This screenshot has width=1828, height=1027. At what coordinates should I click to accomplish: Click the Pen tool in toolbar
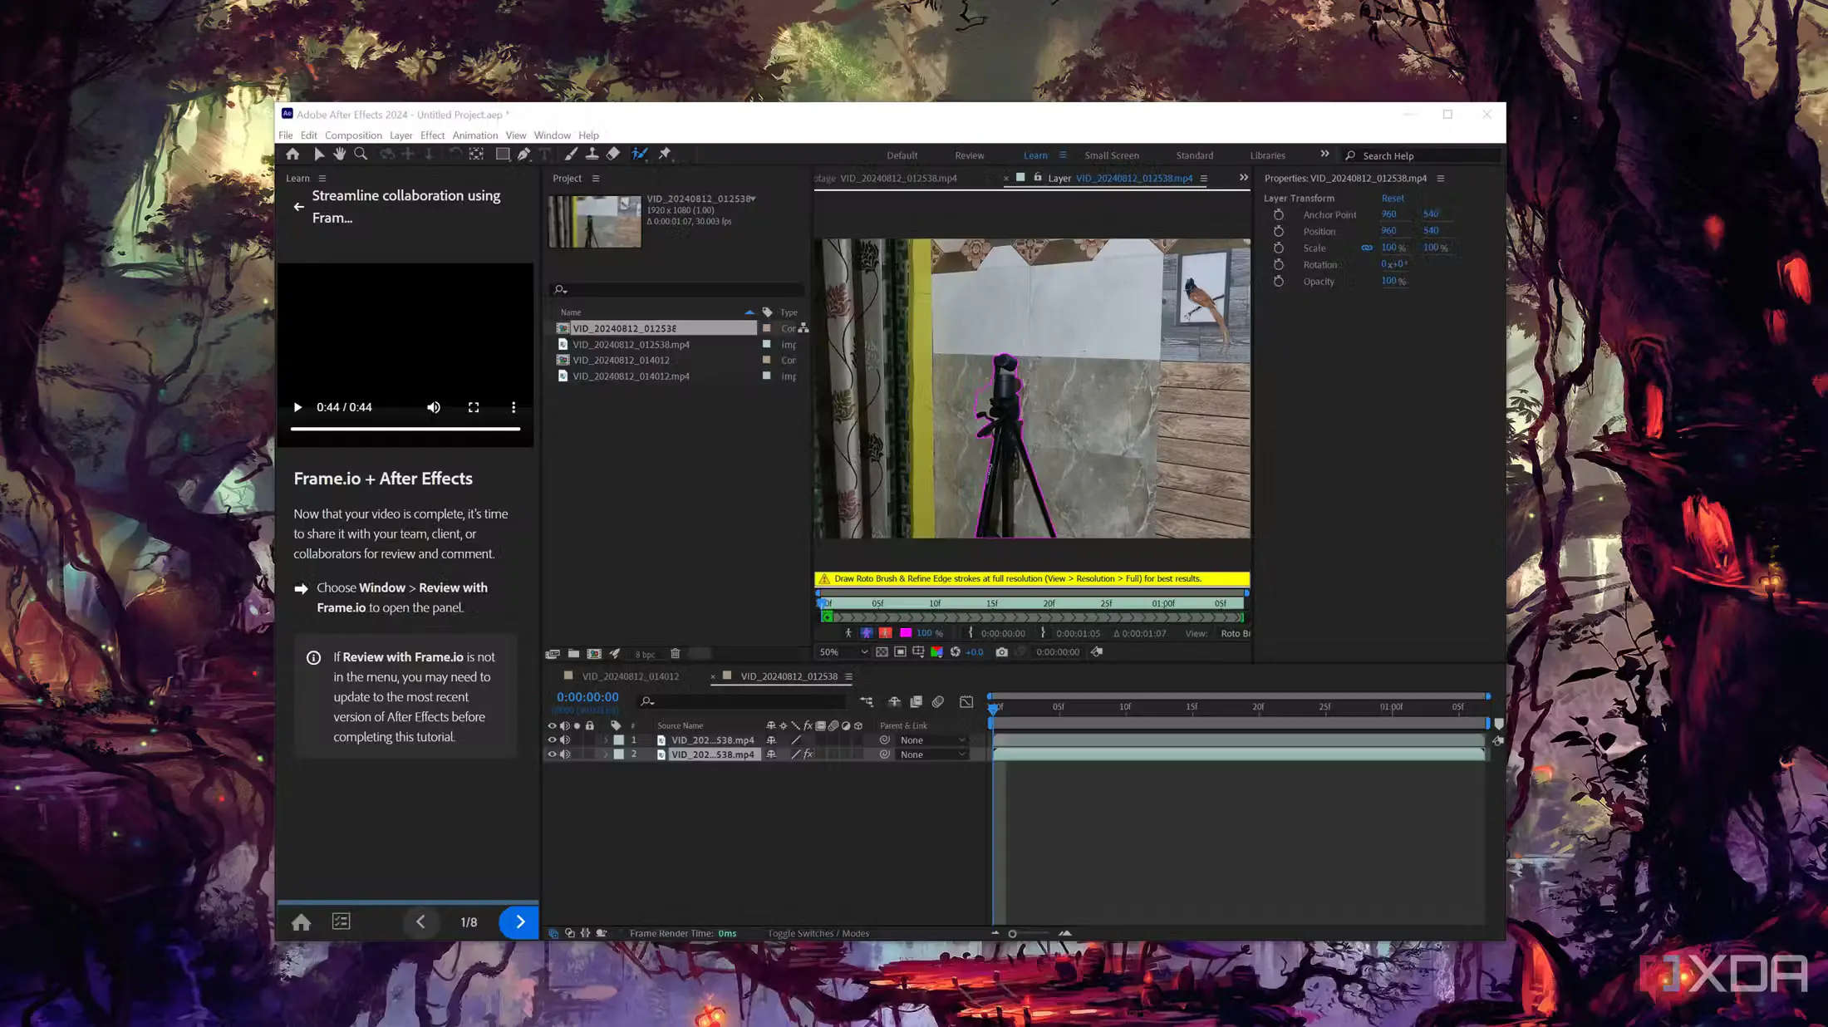pos(525,153)
